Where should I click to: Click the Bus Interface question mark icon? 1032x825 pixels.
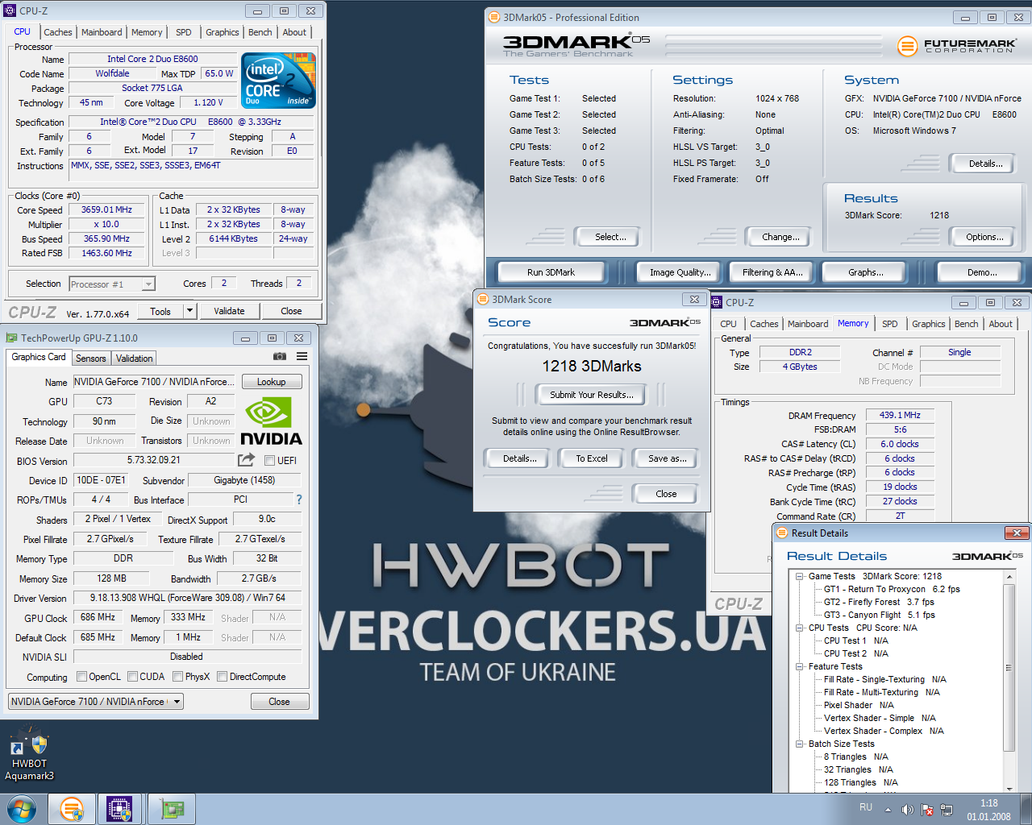coord(299,500)
